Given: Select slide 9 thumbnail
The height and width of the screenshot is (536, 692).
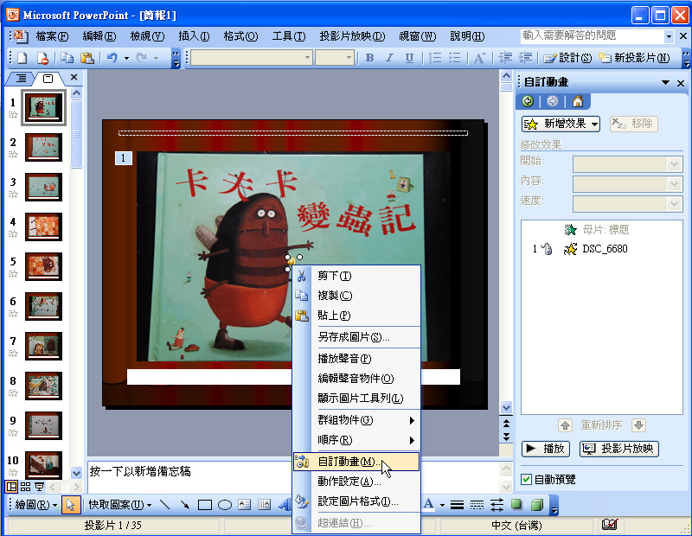Looking at the screenshot, I should pos(43,425).
